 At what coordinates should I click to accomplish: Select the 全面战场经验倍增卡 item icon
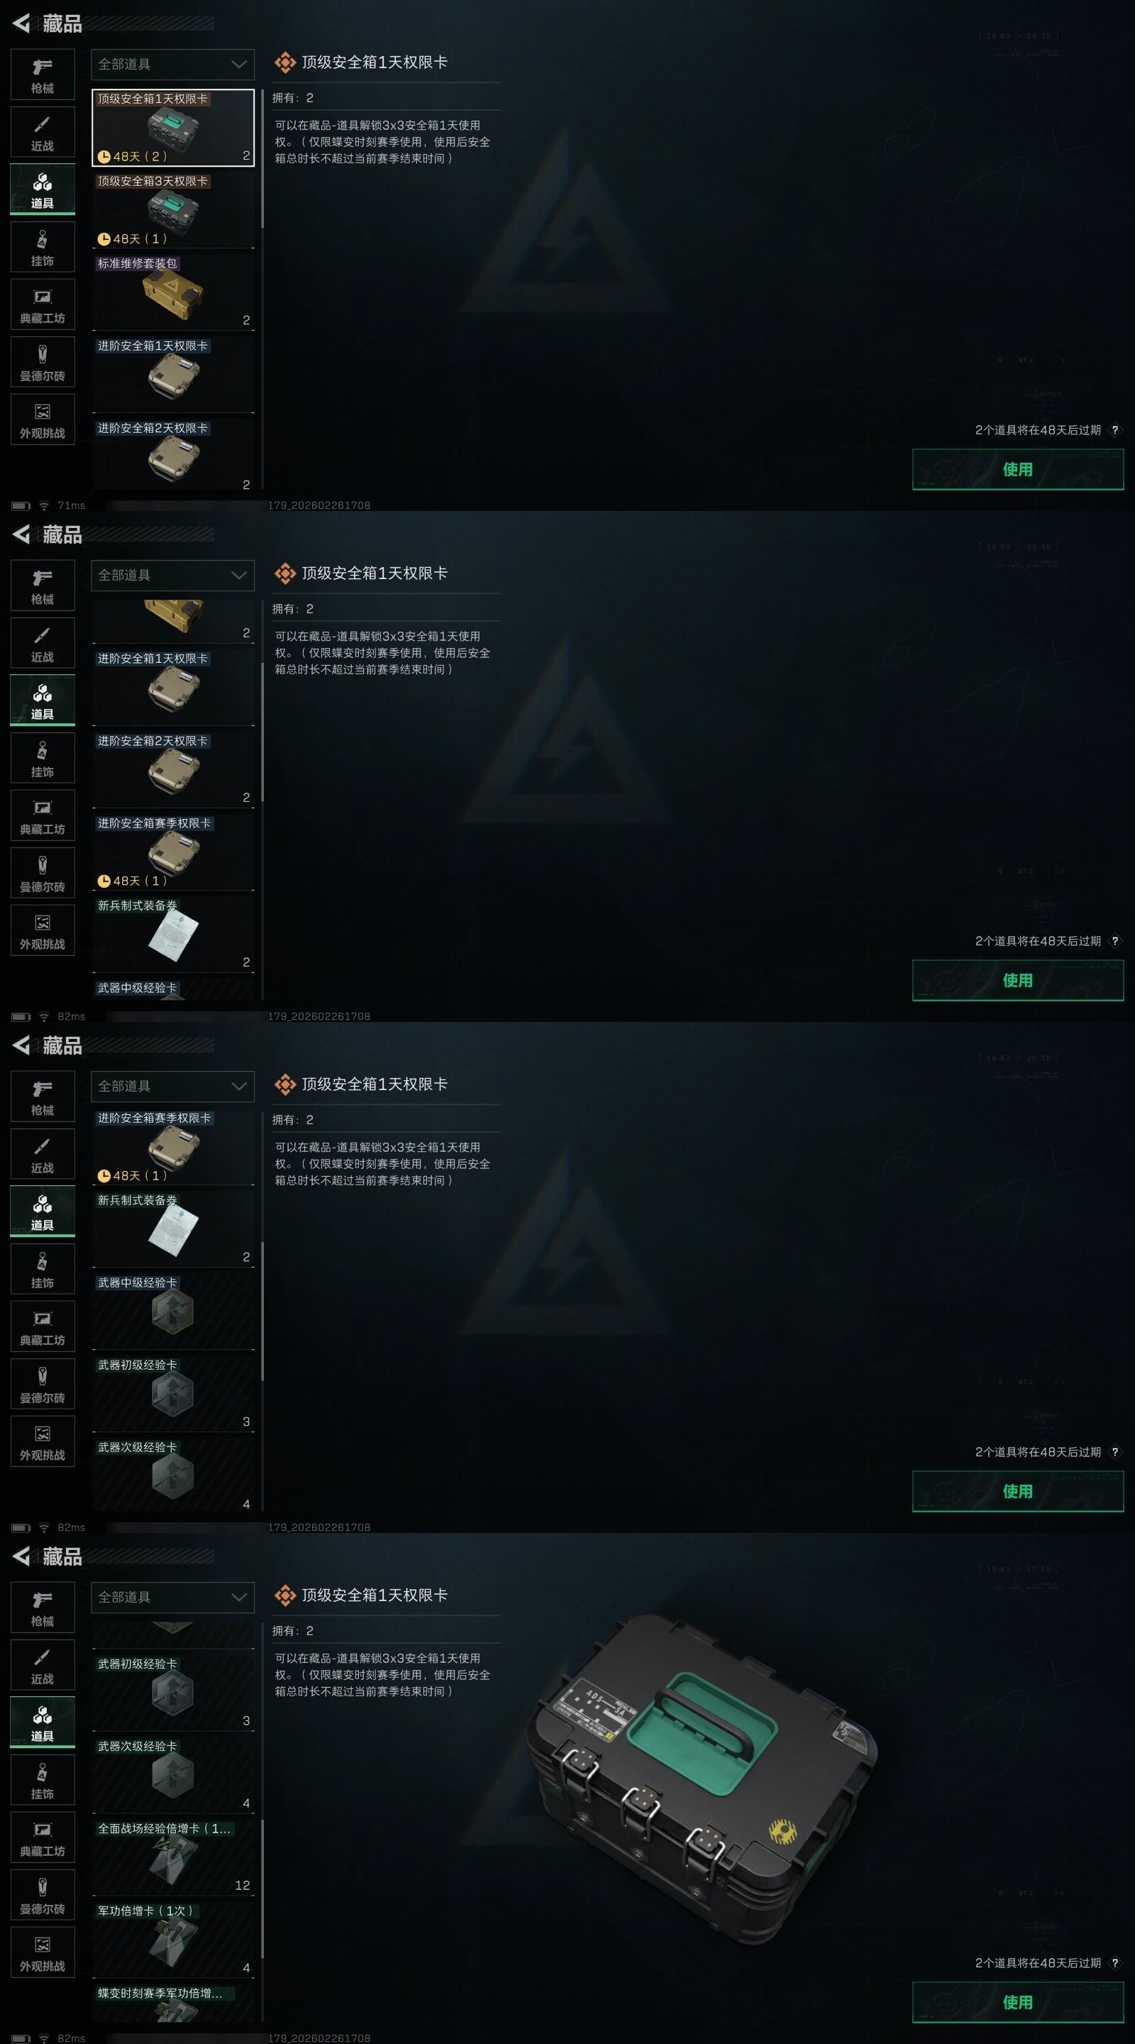coord(173,1857)
